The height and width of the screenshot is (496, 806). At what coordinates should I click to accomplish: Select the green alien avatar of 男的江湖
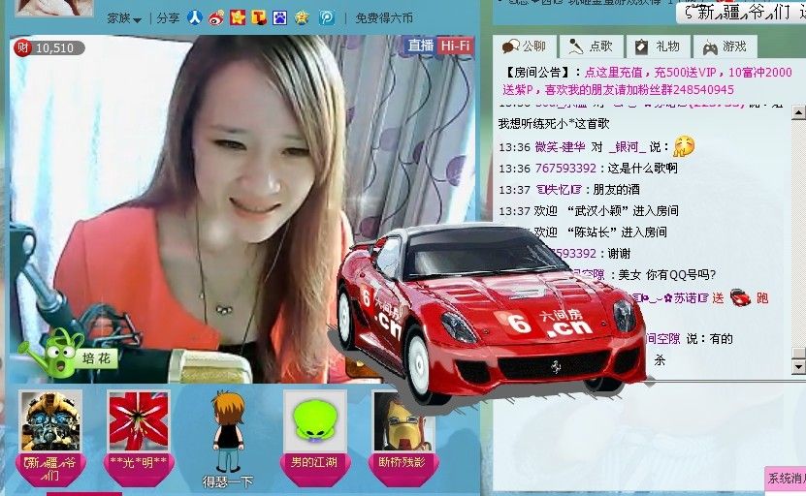tap(315, 420)
